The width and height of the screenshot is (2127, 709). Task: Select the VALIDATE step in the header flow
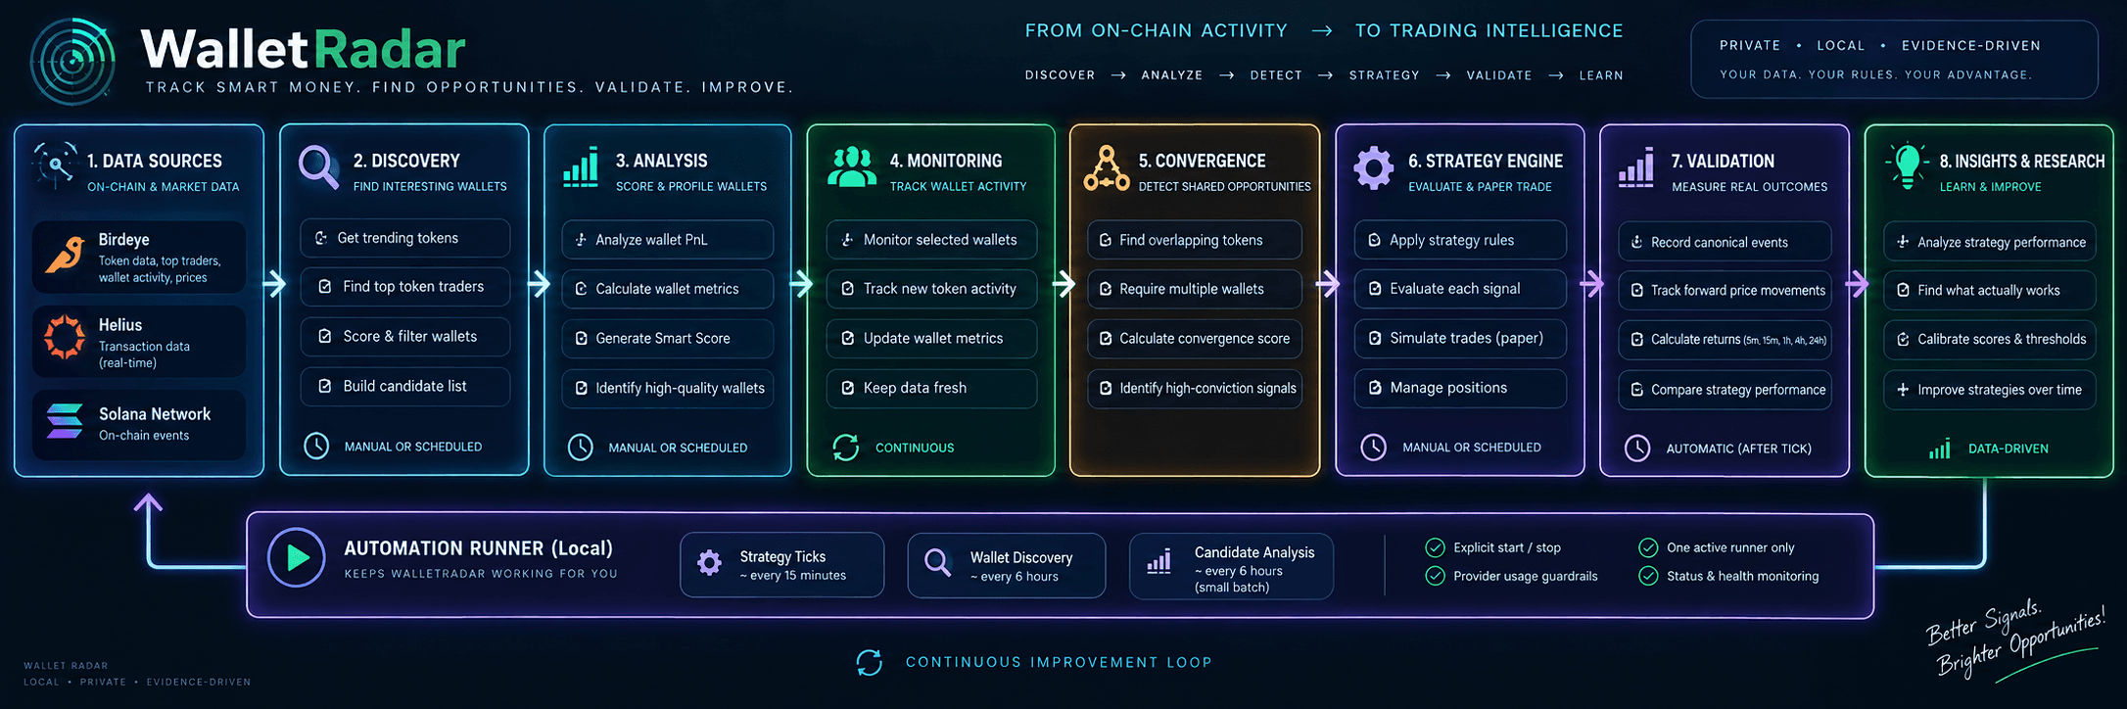1499,75
